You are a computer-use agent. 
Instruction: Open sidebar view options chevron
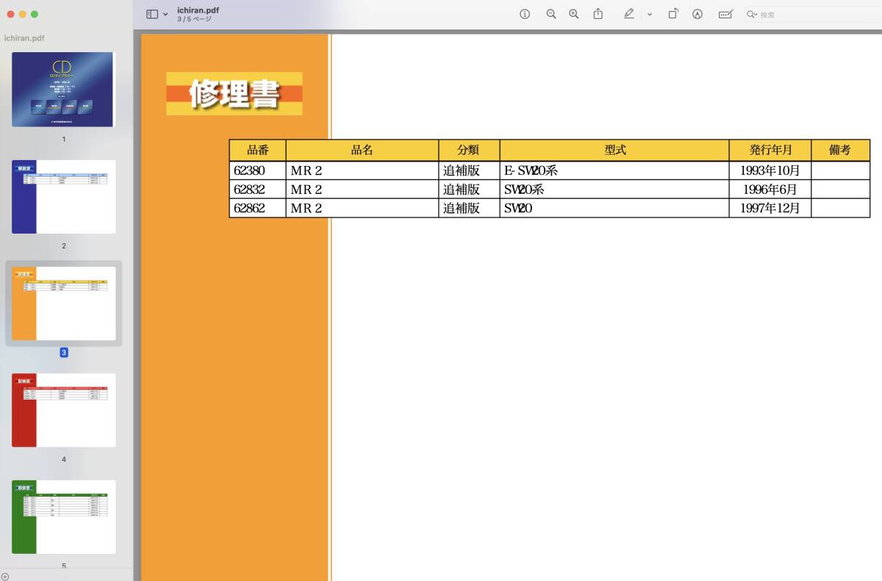[x=165, y=14]
